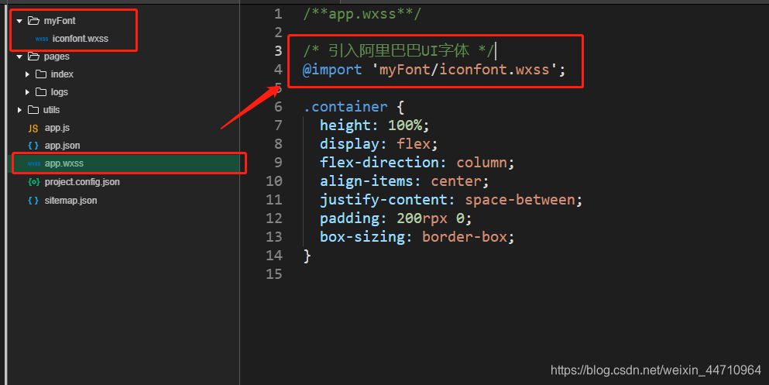The height and width of the screenshot is (385, 769).
Task: Collapse the myFont folder arrow
Action: click(19, 21)
